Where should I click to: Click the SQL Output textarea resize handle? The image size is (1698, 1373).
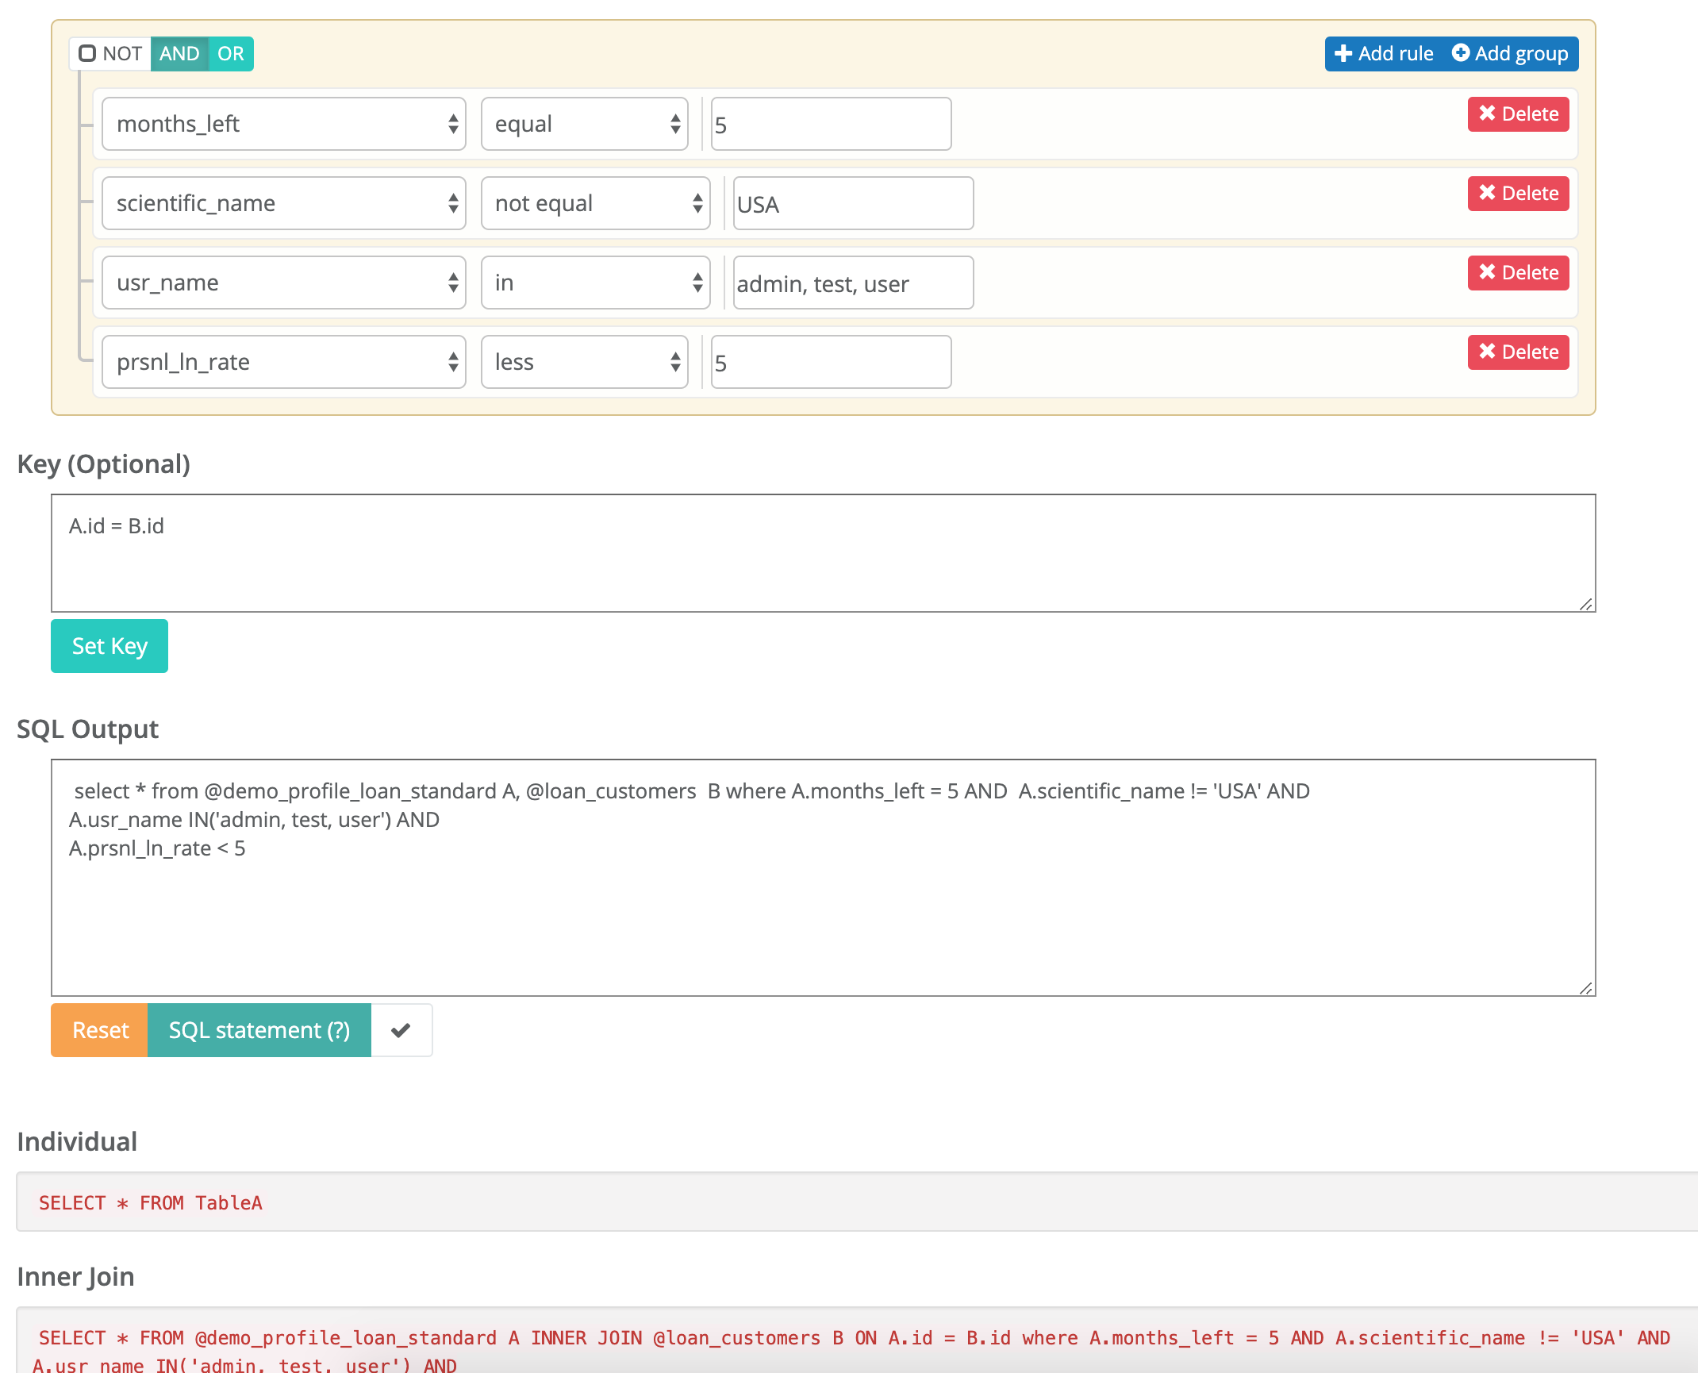(1585, 988)
